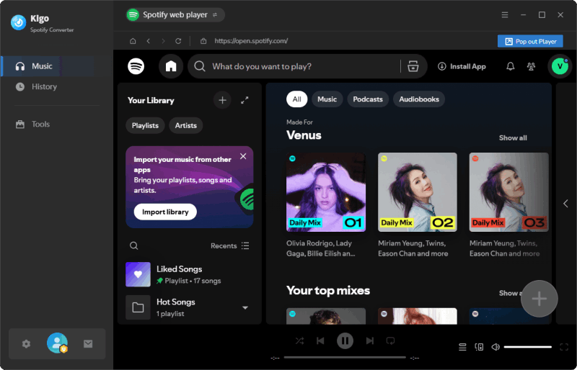Navigate forward in the embedded browser
577x370 pixels.
[163, 41]
